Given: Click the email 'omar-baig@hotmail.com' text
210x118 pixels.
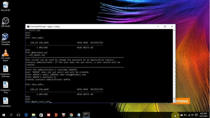Looking at the screenshot, I should (x=73, y=75).
